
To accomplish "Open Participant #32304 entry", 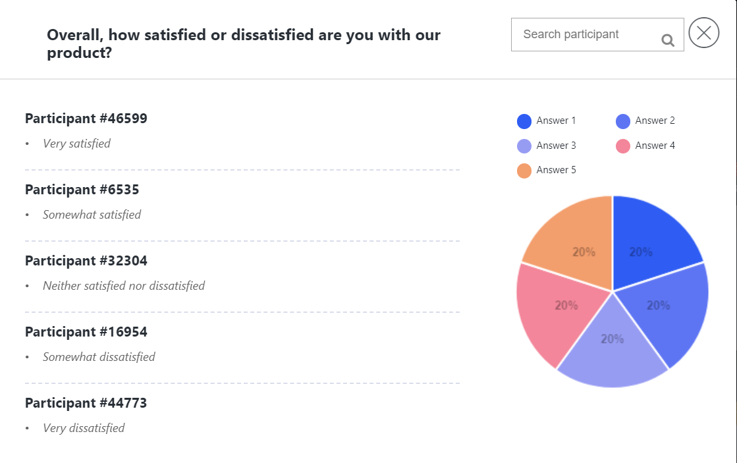I will coord(86,261).
